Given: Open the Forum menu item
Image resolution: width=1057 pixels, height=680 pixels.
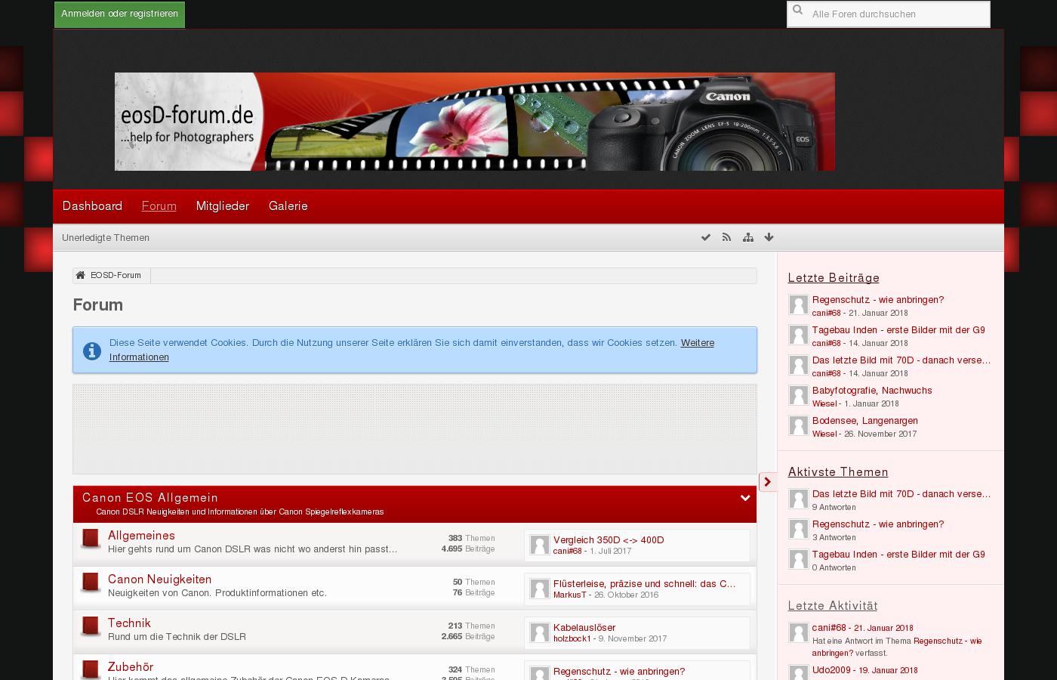Looking at the screenshot, I should click(159, 206).
